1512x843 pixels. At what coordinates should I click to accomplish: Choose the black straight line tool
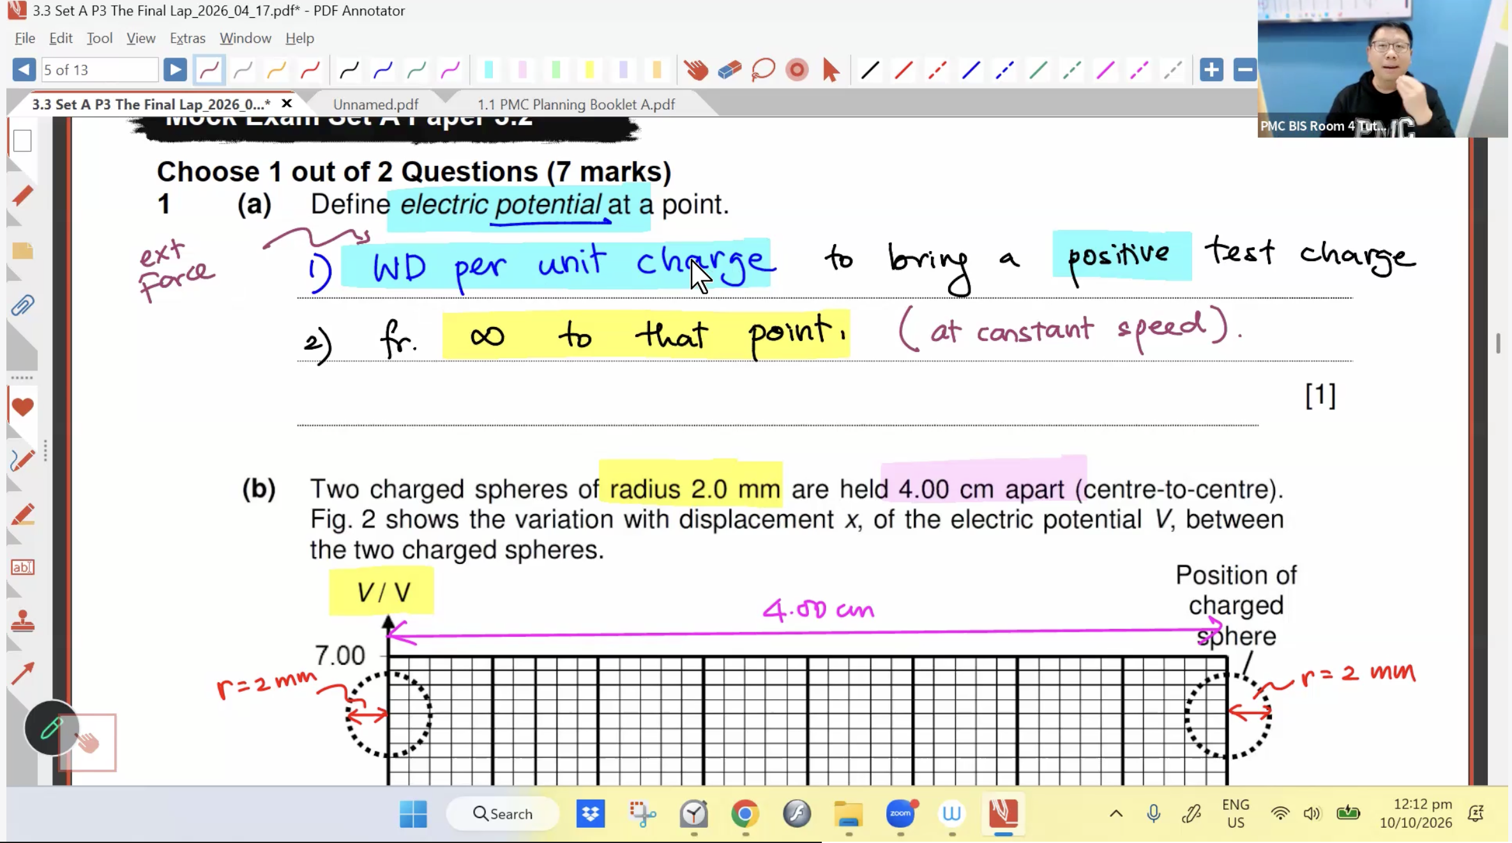click(x=870, y=70)
